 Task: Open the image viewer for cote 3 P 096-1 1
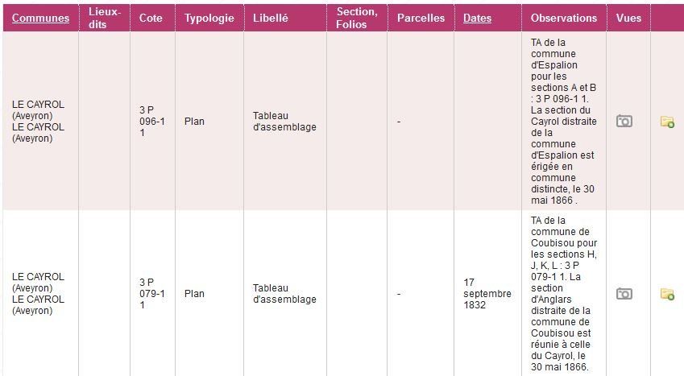[624, 122]
